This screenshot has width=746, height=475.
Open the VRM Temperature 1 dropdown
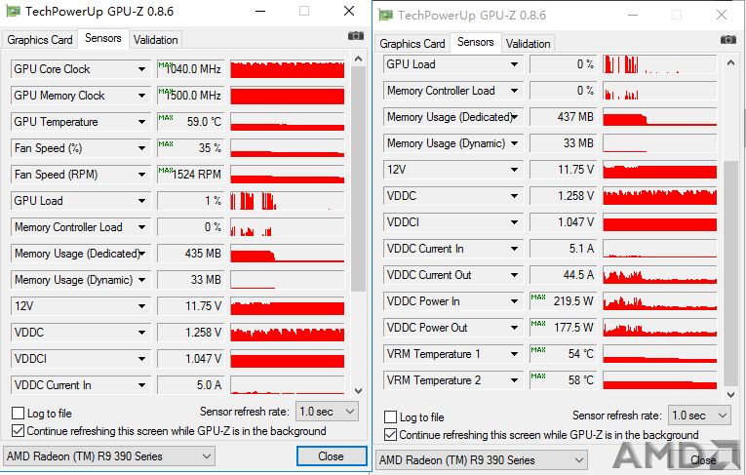(514, 354)
